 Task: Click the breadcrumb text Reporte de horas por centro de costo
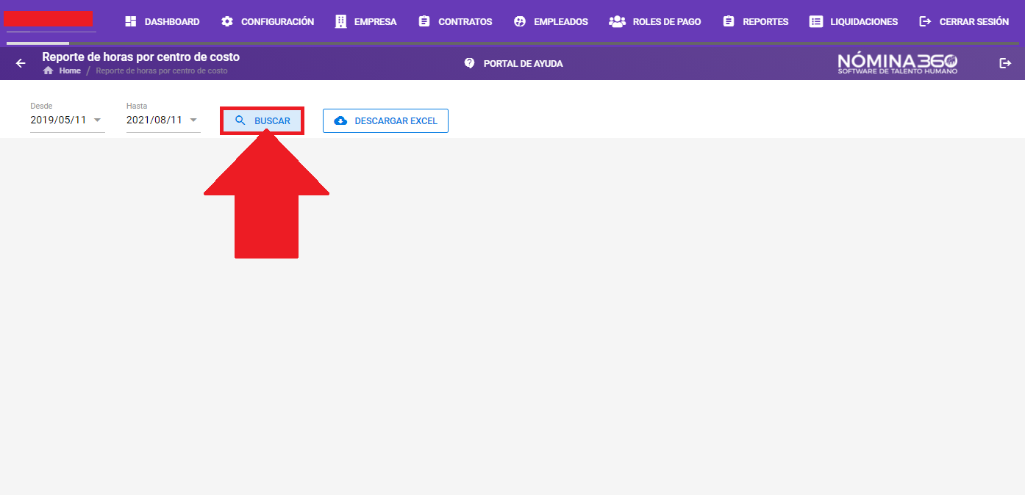tap(162, 71)
